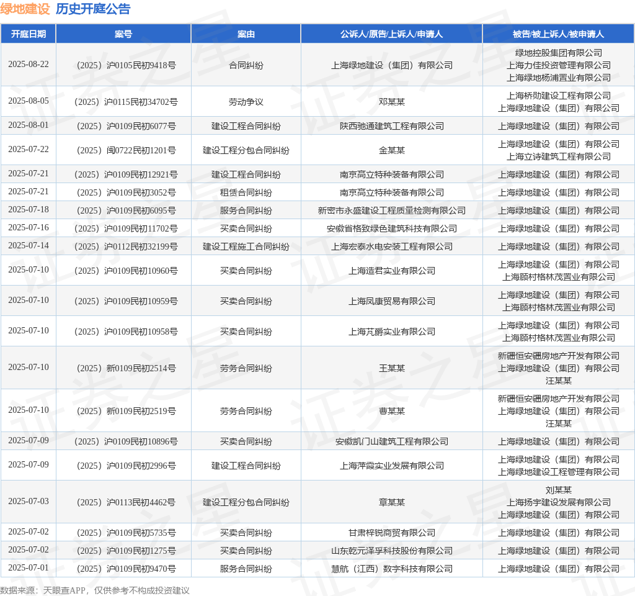Click the 绿地建设 title text
Viewport: 635px width, 596px height.
point(25,9)
